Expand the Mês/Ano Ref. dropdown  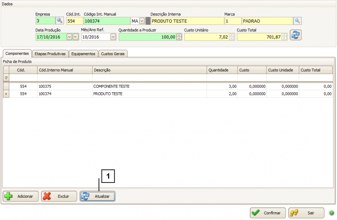click(x=113, y=37)
